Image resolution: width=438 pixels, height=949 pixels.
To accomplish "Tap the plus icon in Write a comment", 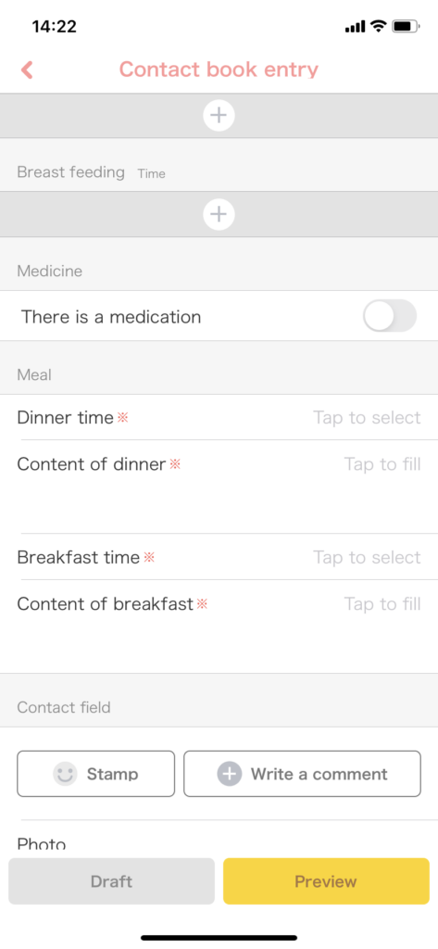I will [x=230, y=774].
